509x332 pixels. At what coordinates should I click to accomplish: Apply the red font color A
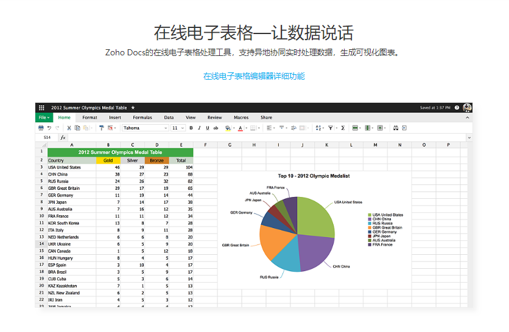pyautogui.click(x=240, y=128)
